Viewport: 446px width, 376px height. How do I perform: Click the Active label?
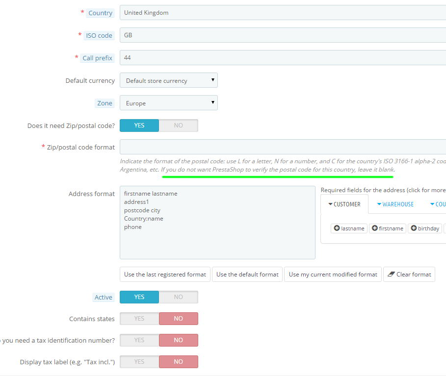[103, 297]
